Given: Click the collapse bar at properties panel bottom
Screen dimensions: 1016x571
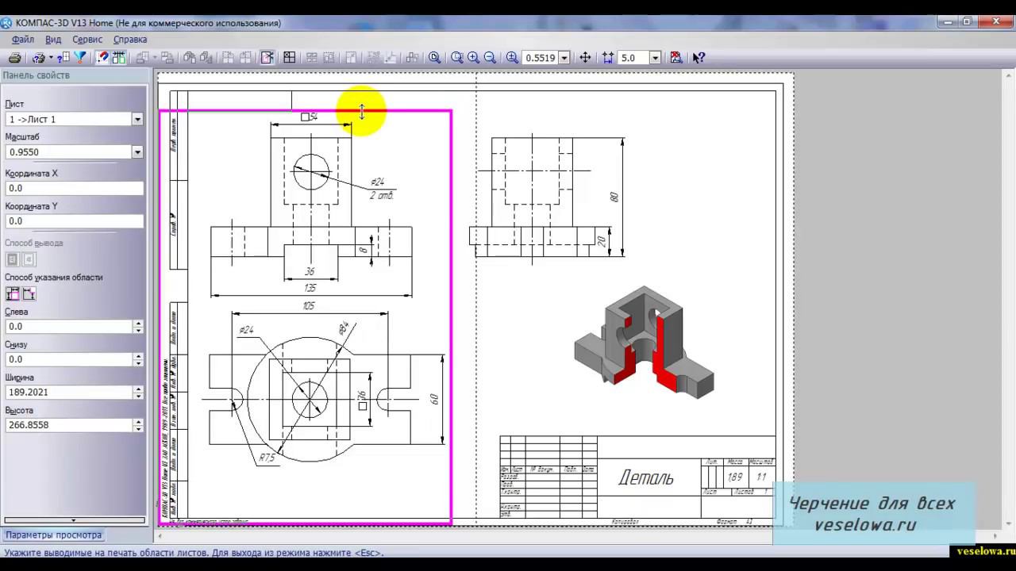Looking at the screenshot, I should (75, 521).
